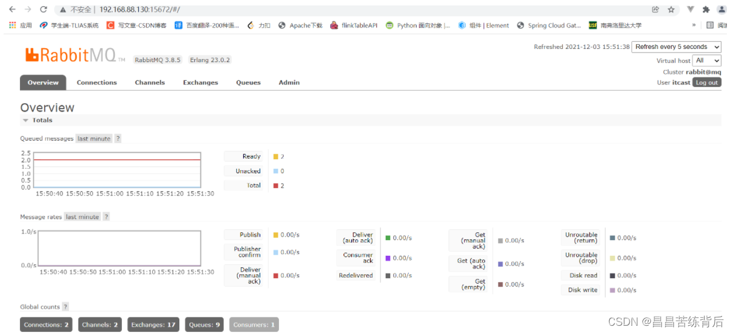Click the red Total color swatch
This screenshot has height=333, width=733.
coord(275,186)
